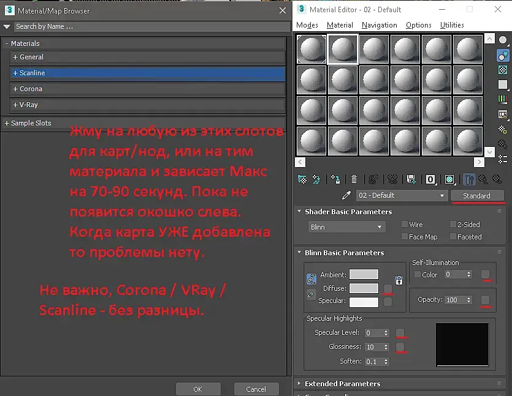Expand the Sample Slots group
The height and width of the screenshot is (396, 512).
pyautogui.click(x=7, y=123)
